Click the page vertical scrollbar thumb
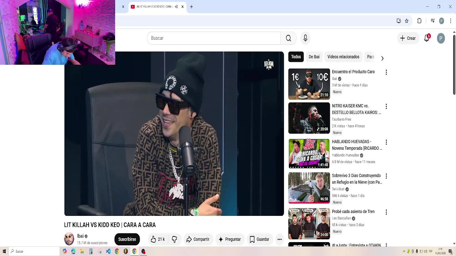 (454, 65)
